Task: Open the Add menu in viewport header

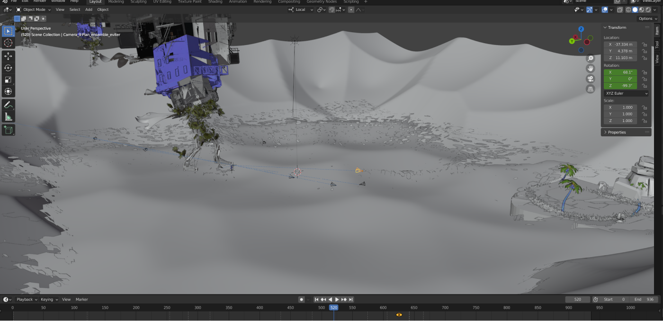Action: coord(89,9)
